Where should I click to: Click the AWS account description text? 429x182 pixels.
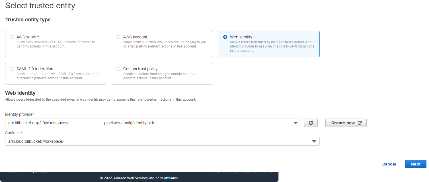click(165, 44)
